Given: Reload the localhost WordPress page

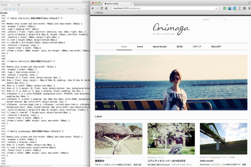Looking at the screenshot, I should point(102,8).
